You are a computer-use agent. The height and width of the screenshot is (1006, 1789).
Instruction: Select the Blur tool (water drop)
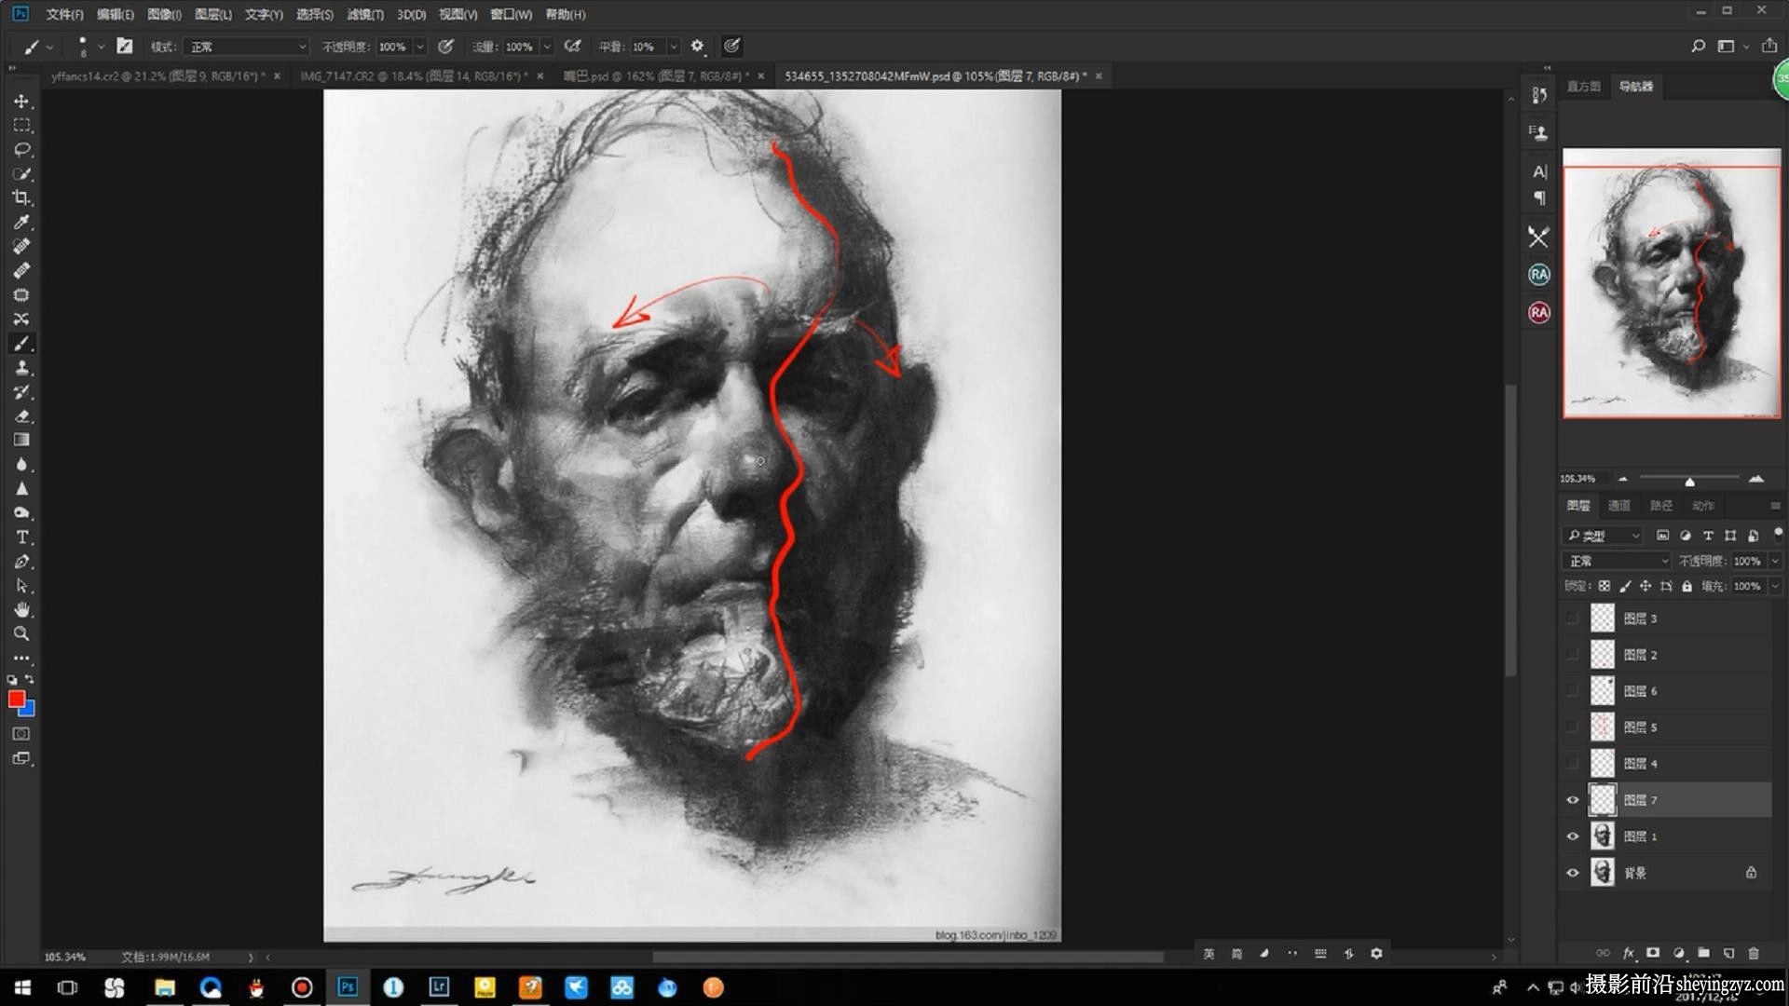(x=21, y=465)
